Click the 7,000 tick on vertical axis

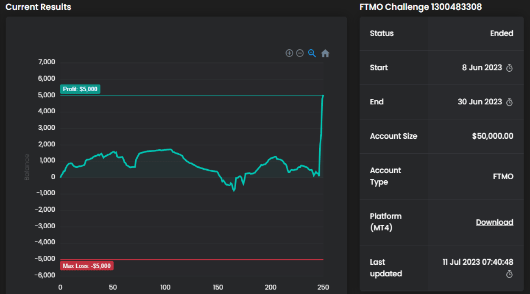click(x=47, y=62)
